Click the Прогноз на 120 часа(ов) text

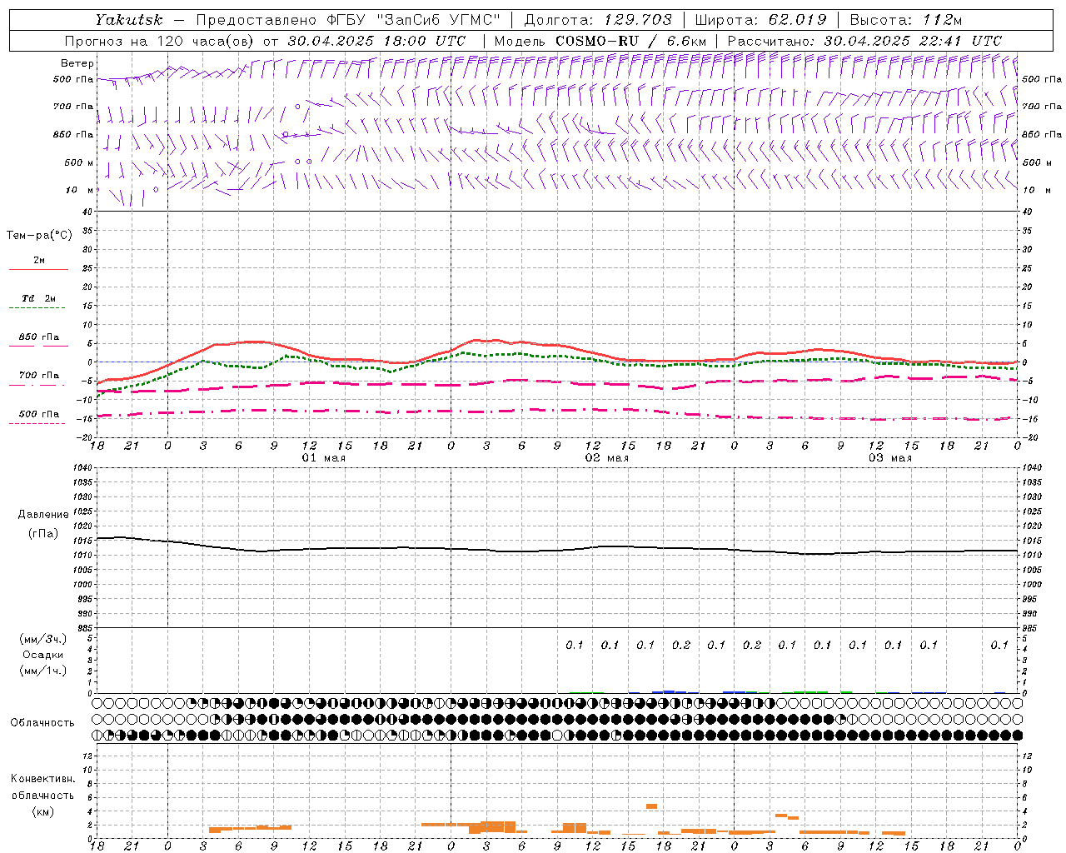tap(160, 41)
